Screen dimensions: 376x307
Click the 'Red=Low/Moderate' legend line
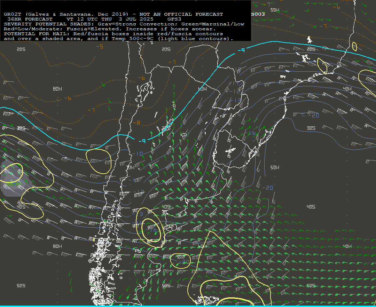coord(110,29)
